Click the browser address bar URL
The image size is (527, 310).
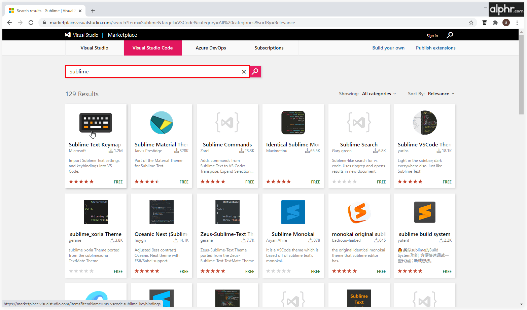tap(172, 23)
